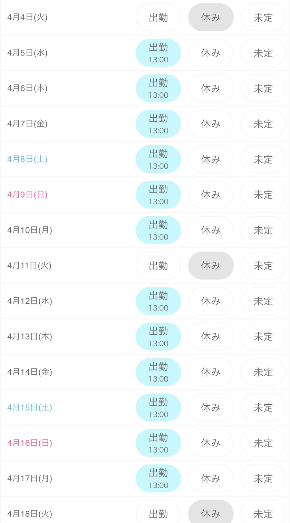Tap 出勤 13:00 for 4月12日(水)
Viewport: 290px width, 523px height.
158,301
